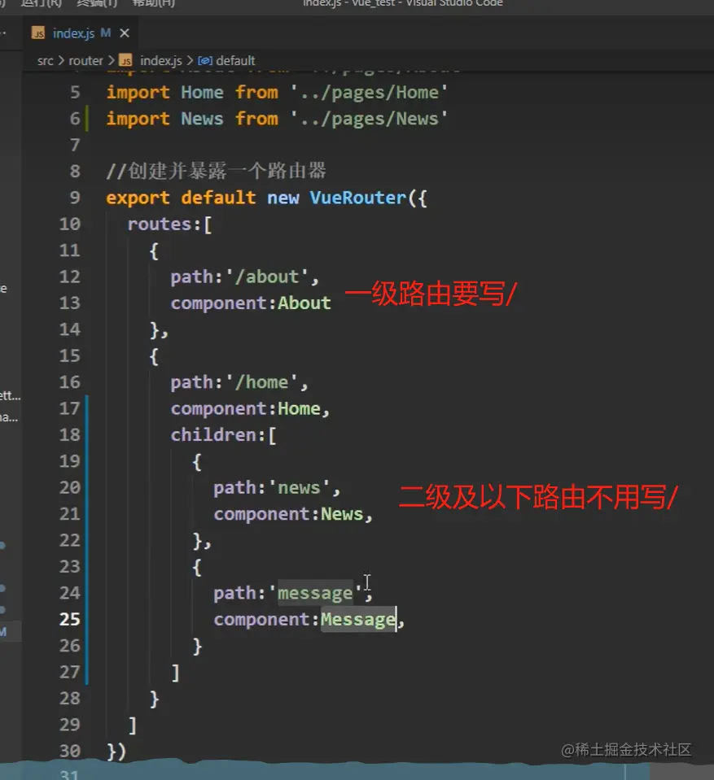Click the comment //创建并暴露一个路由器
The height and width of the screenshot is (780, 714).
[216, 172]
